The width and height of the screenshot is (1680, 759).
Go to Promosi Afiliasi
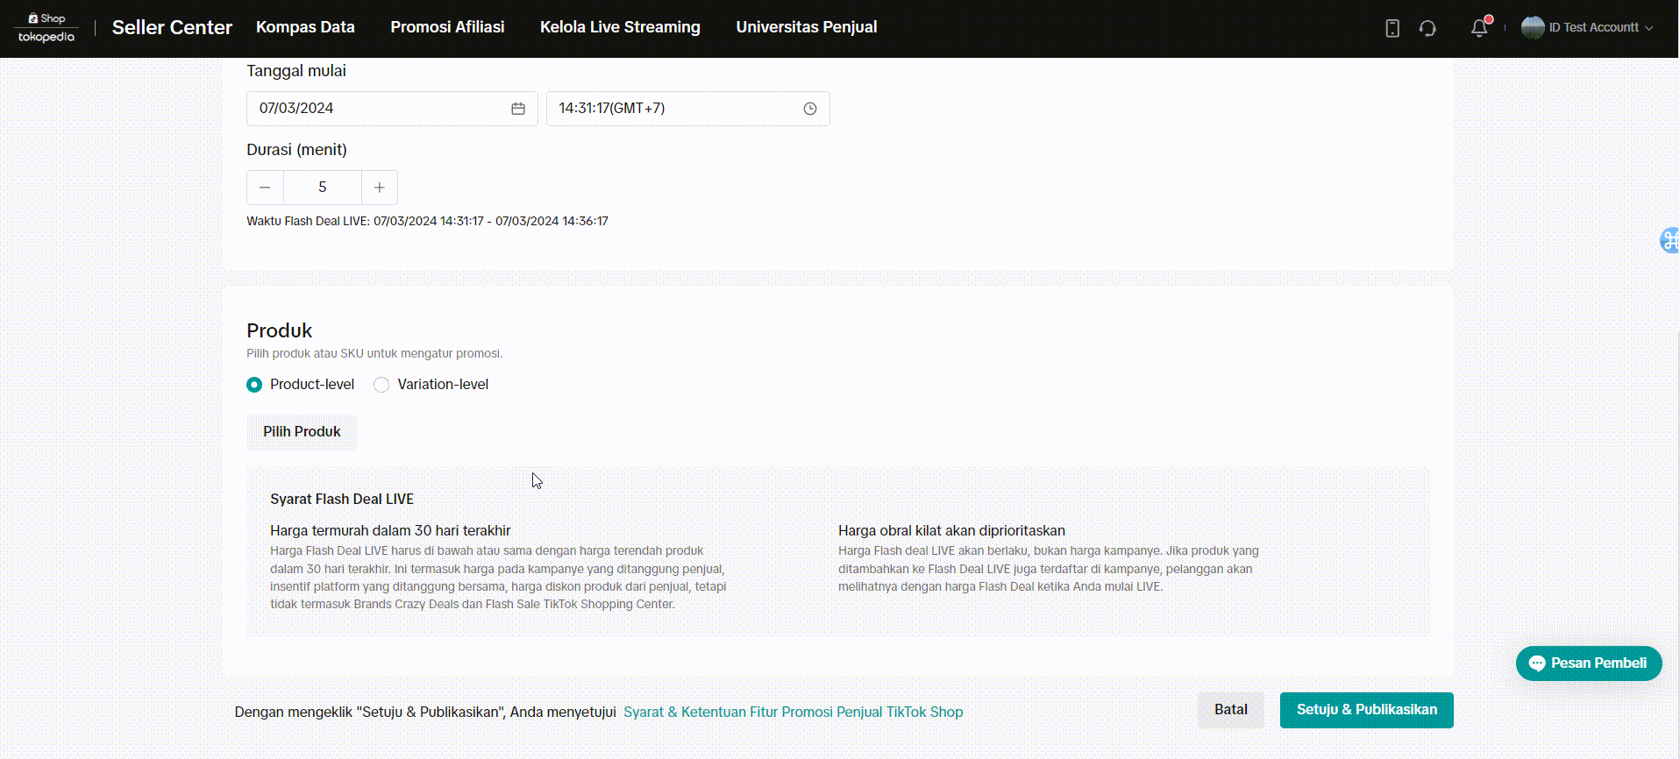447,27
